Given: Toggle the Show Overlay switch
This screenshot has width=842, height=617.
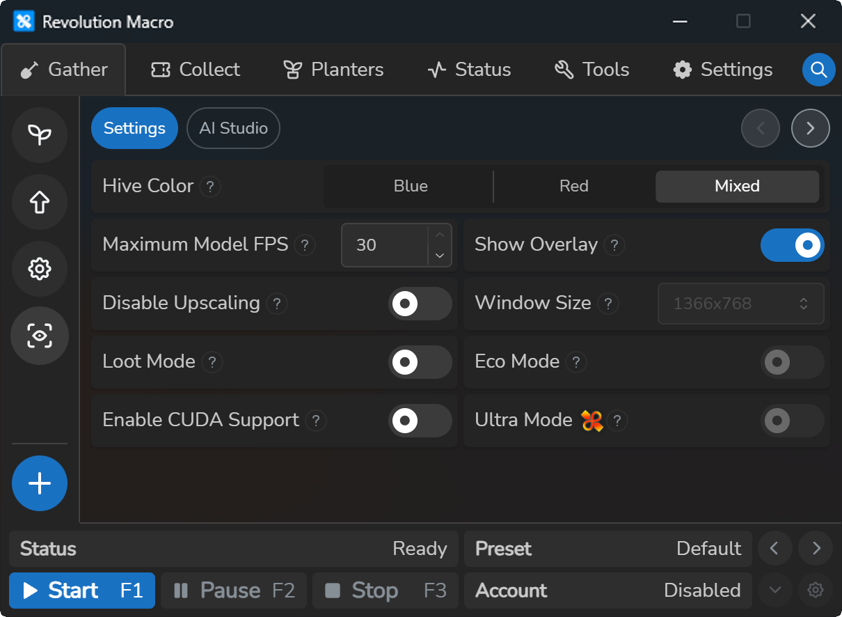Looking at the screenshot, I should point(793,245).
